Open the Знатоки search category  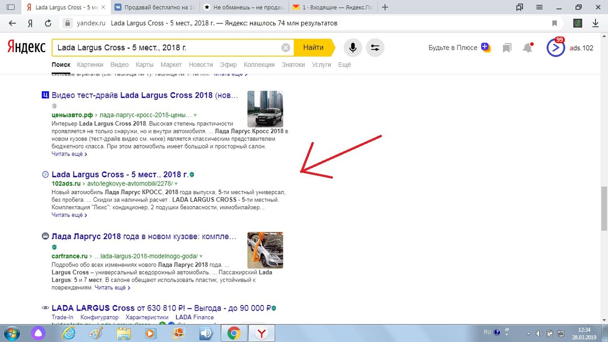293,64
